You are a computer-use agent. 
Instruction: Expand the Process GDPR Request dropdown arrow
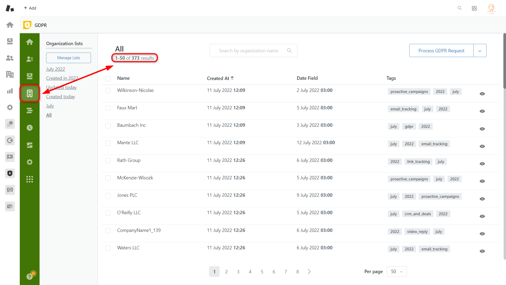pyautogui.click(x=480, y=50)
